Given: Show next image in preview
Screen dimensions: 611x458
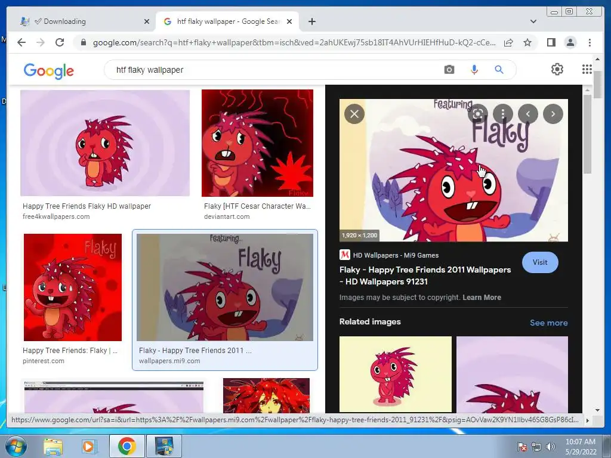Looking at the screenshot, I should point(553,114).
